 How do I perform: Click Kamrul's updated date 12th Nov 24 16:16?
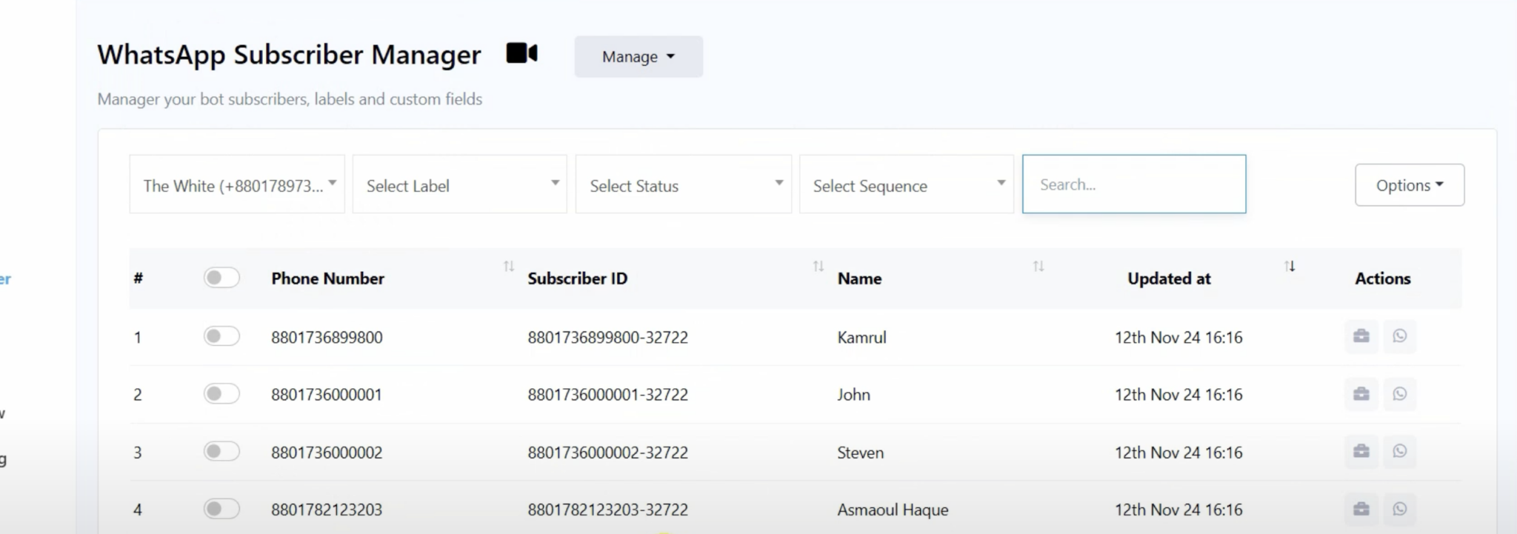click(x=1178, y=338)
